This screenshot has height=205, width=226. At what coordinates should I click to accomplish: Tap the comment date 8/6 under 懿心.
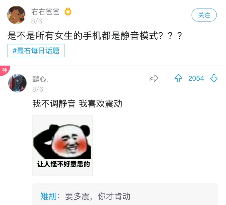pyautogui.click(x=38, y=89)
